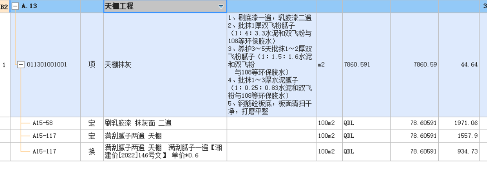487x173 pixels.
Task: Select the A15-117 换 row code
Action: coord(44,151)
